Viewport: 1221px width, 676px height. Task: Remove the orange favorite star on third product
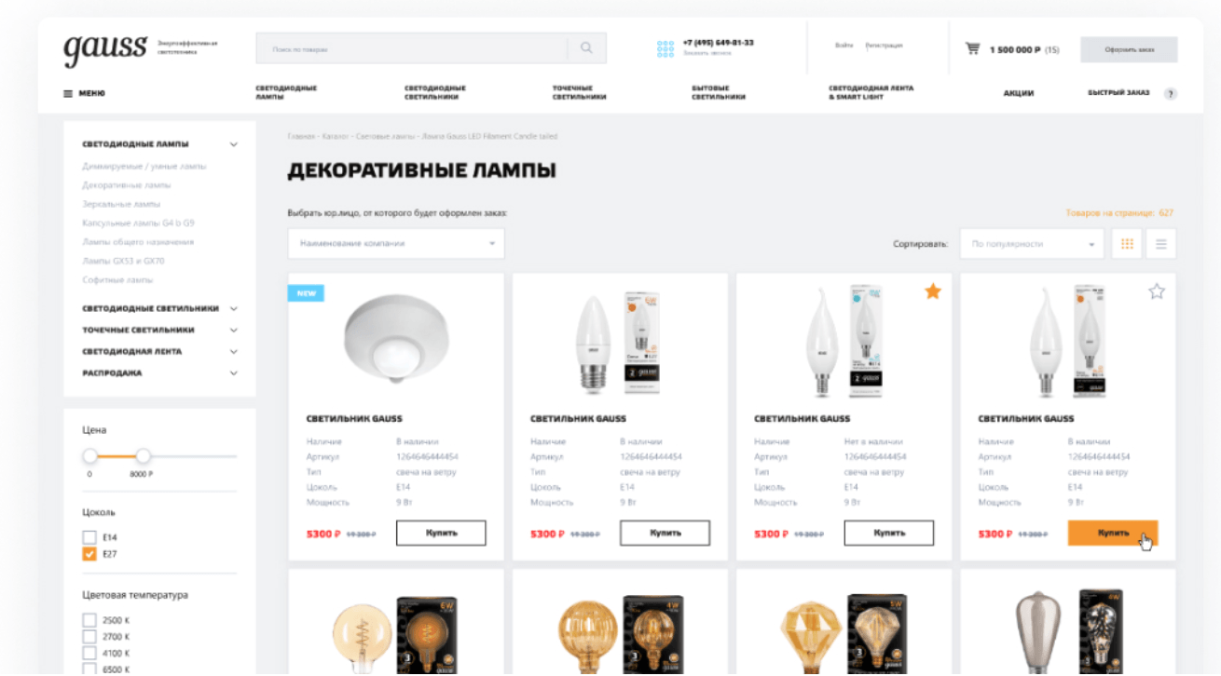933,291
